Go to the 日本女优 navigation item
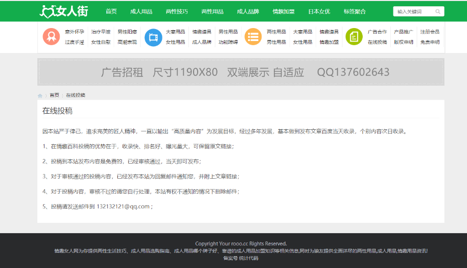The image size is (467, 268). (319, 11)
